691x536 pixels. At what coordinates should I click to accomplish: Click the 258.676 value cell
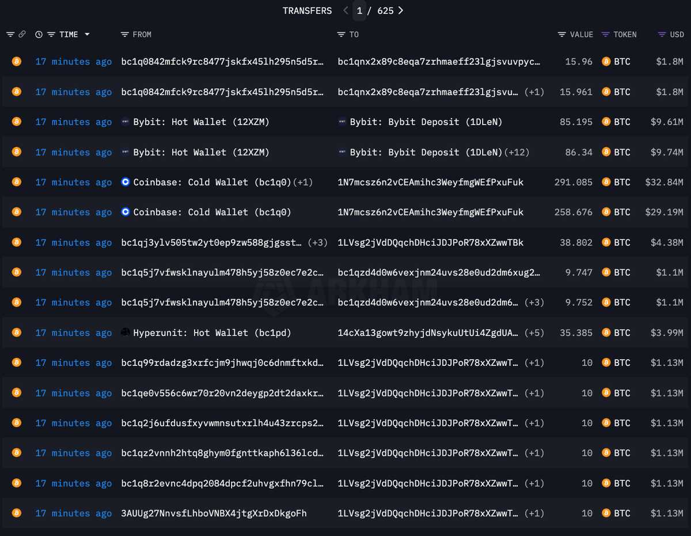[x=574, y=212]
